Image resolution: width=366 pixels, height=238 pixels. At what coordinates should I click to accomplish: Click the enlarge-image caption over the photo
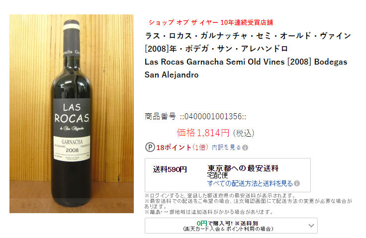(x=74, y=205)
